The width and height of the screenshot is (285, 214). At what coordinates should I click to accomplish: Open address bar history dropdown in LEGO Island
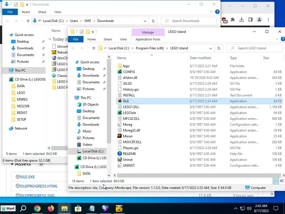point(210,48)
